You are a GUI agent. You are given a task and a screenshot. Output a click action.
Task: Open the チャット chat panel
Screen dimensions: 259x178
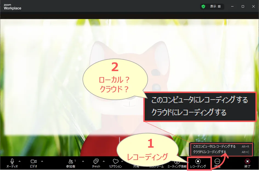point(96,161)
